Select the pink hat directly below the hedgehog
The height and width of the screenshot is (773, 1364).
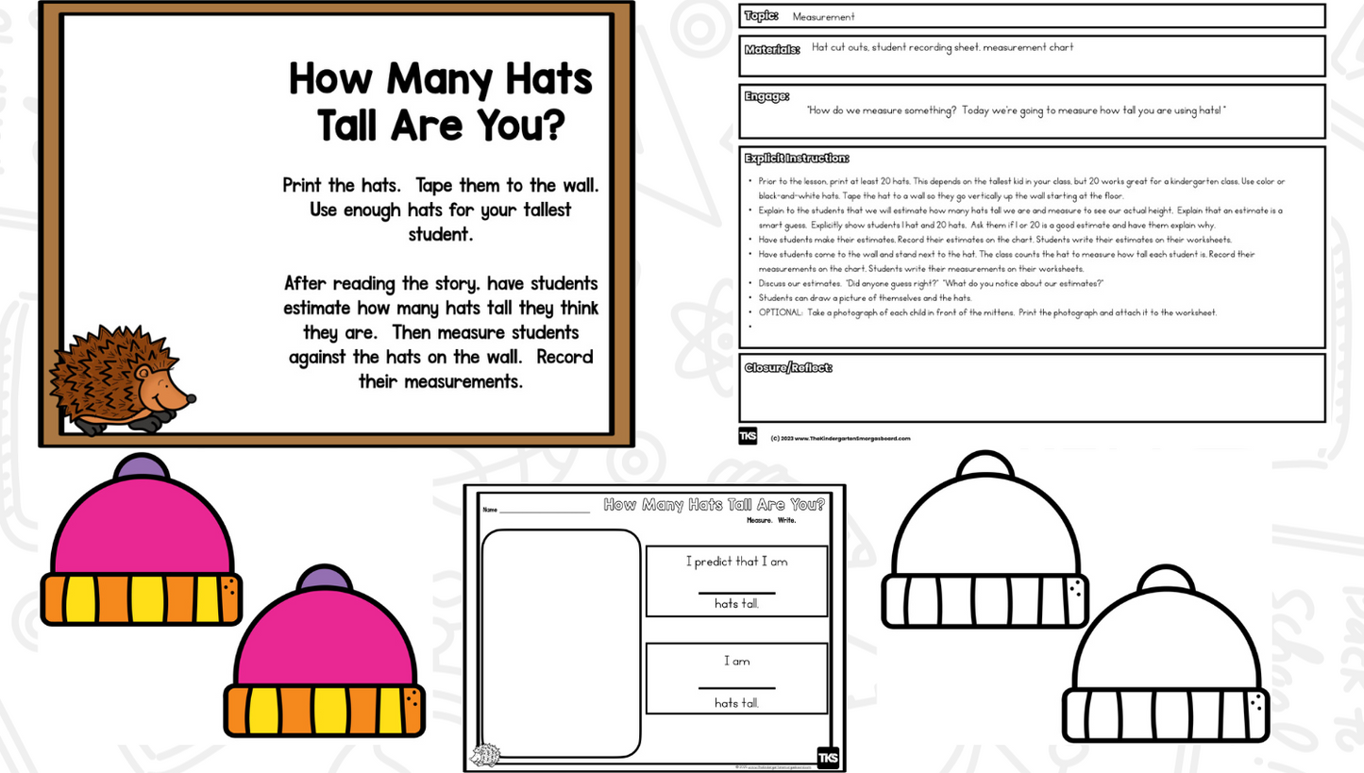tap(142, 542)
